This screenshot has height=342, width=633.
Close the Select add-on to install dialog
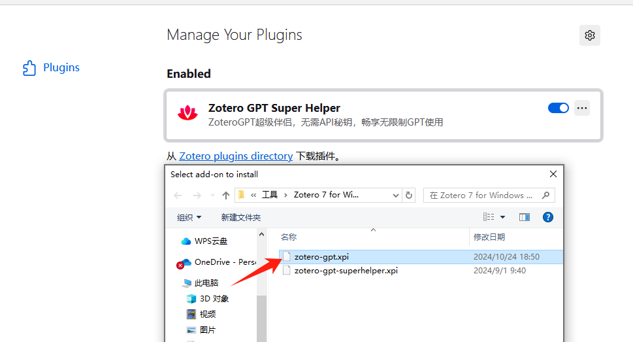pos(553,174)
